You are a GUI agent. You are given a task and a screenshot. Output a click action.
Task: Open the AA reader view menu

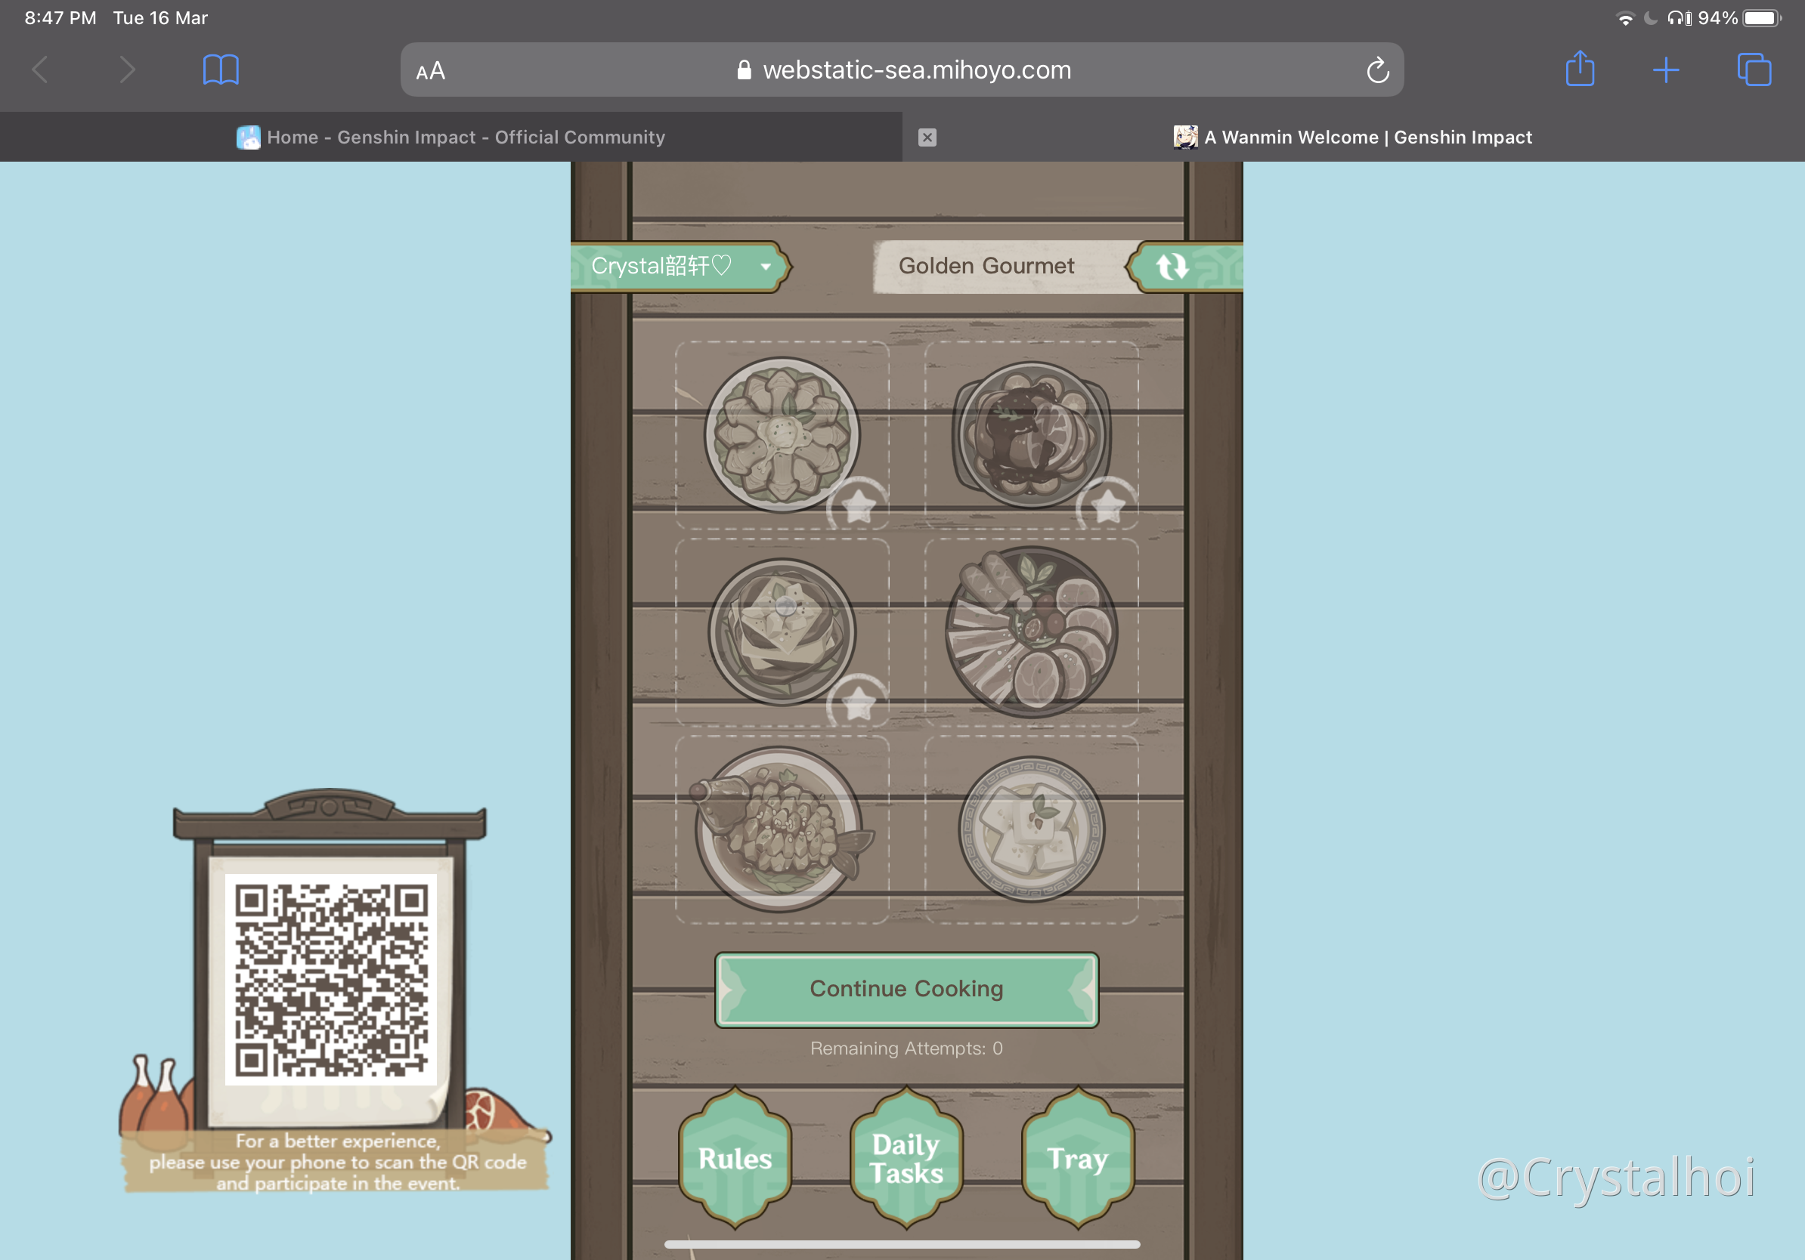pos(431,72)
